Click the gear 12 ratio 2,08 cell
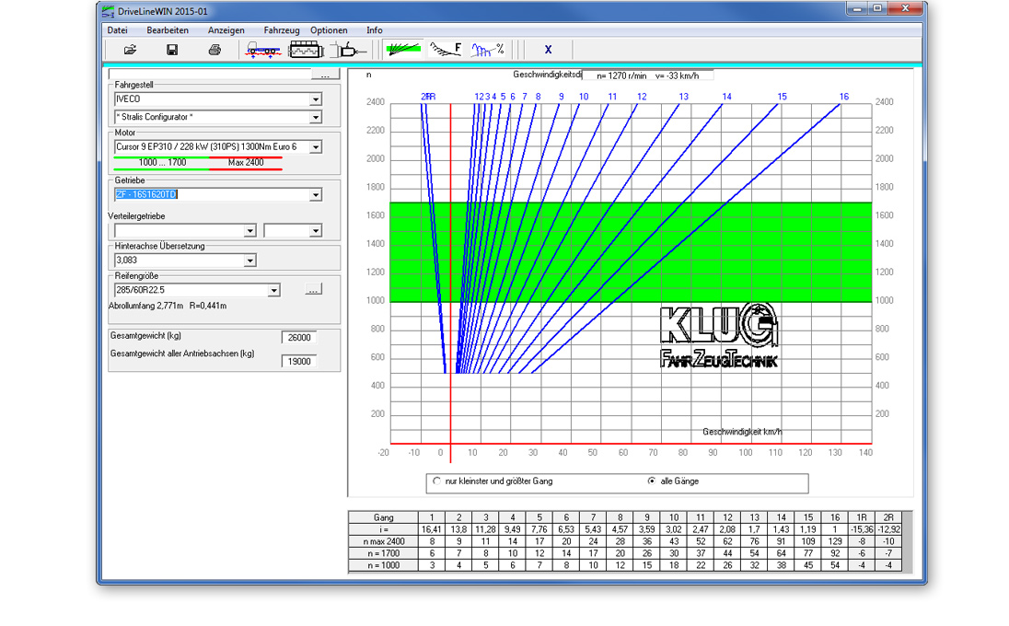Viewport: 1009px width, 626px height. click(727, 529)
